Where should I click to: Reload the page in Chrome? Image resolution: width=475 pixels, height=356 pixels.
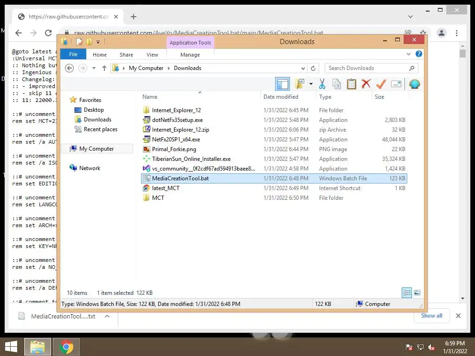click(x=48, y=33)
